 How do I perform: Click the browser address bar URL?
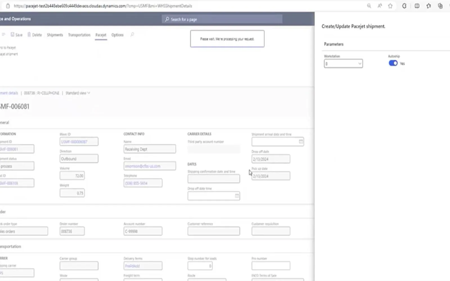pyautogui.click(x=103, y=6)
